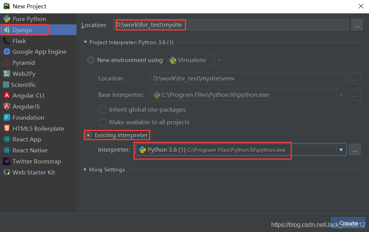
Task: Pick the HTML5 Boilerplate icon
Action: coord(6,128)
